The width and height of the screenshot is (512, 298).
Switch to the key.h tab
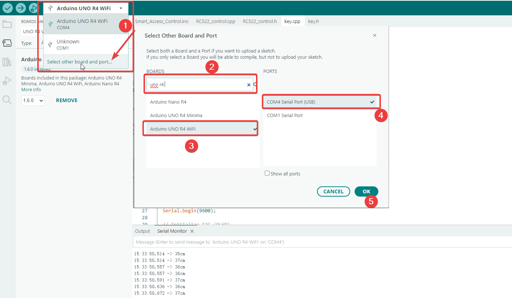[313, 21]
